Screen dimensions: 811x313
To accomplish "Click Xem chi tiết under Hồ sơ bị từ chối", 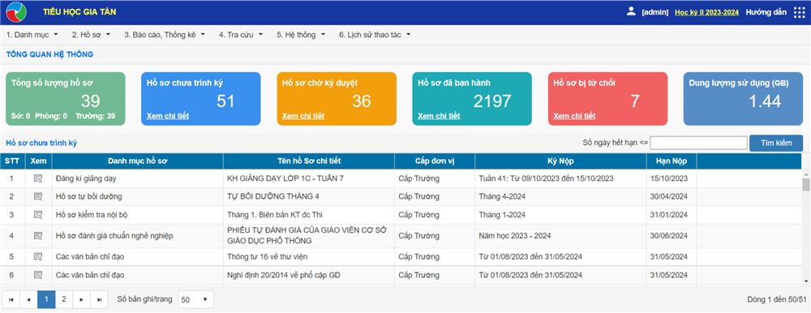I will click(x=574, y=116).
